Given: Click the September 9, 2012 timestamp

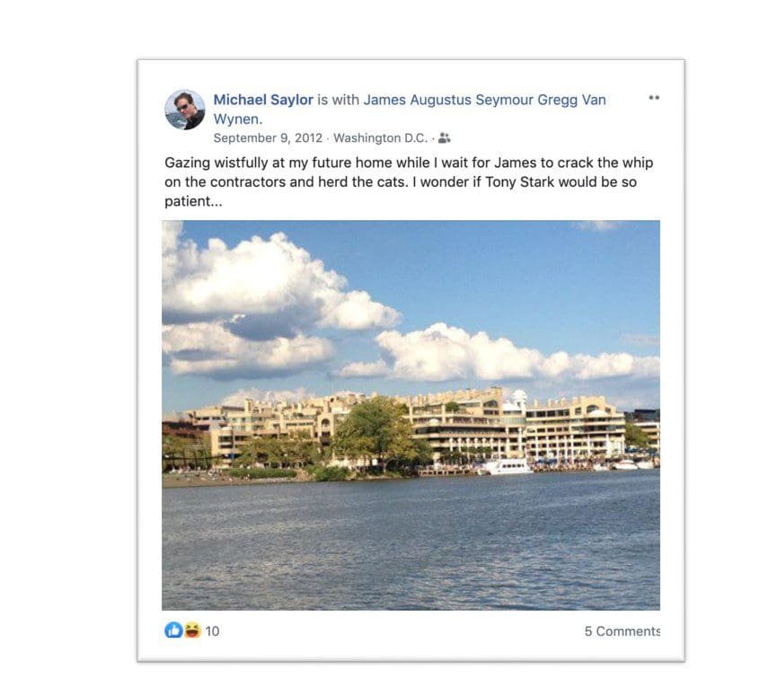Looking at the screenshot, I should coord(268,138).
